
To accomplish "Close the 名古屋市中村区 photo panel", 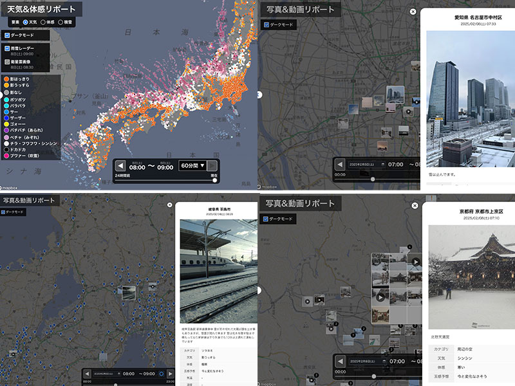I will coord(413,12).
